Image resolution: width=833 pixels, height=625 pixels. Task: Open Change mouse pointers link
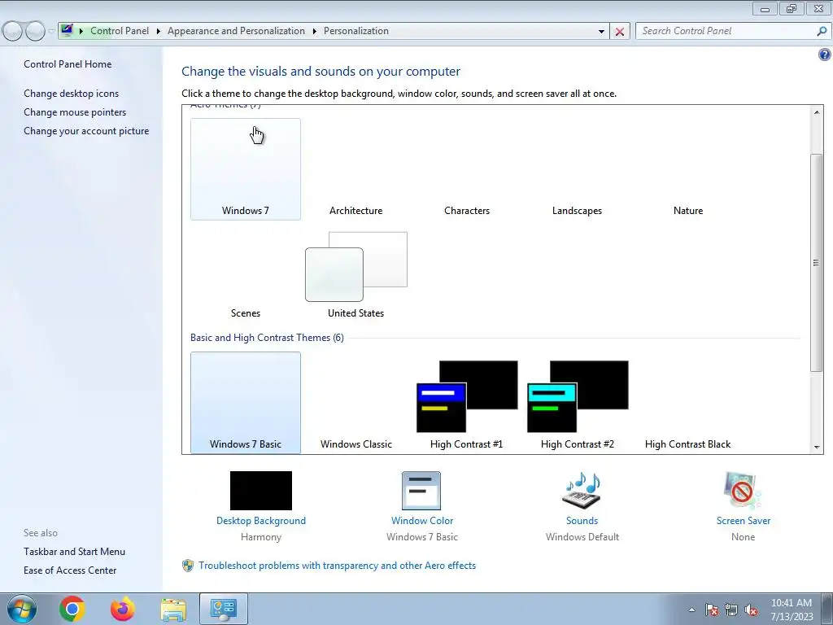pyautogui.click(x=75, y=112)
